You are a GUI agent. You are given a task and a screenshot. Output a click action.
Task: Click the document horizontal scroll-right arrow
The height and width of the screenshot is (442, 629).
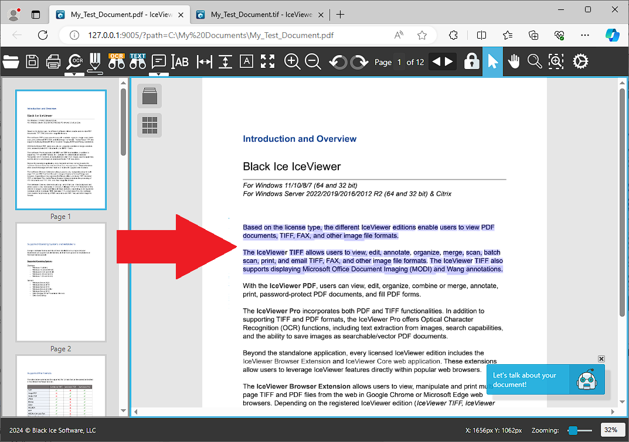613,412
